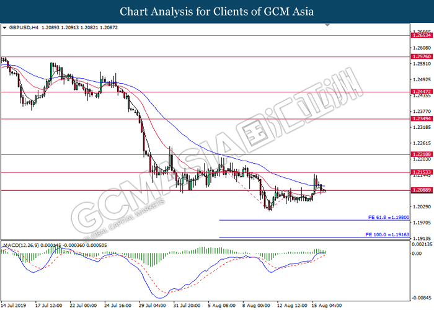Click the 1.25510 price axis value
Image resolution: width=434 pixels, height=310 pixels.
[422, 64]
